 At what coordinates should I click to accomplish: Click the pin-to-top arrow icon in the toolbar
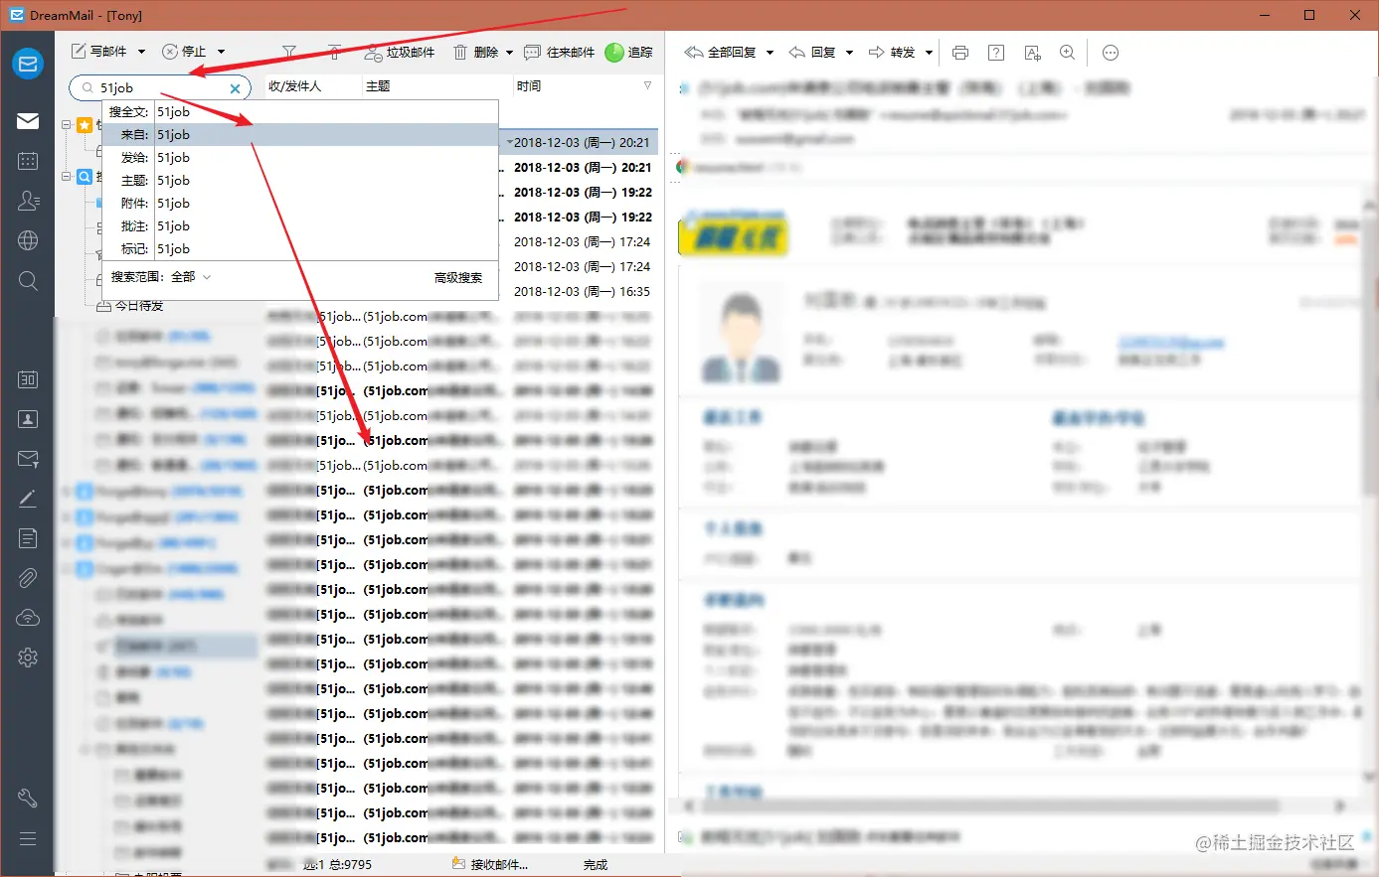334,52
